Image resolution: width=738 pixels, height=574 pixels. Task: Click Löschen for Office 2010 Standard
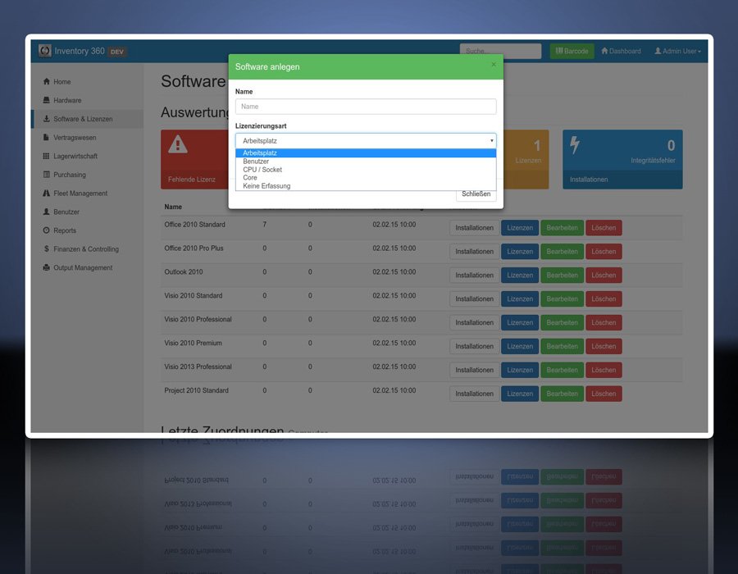coord(604,228)
